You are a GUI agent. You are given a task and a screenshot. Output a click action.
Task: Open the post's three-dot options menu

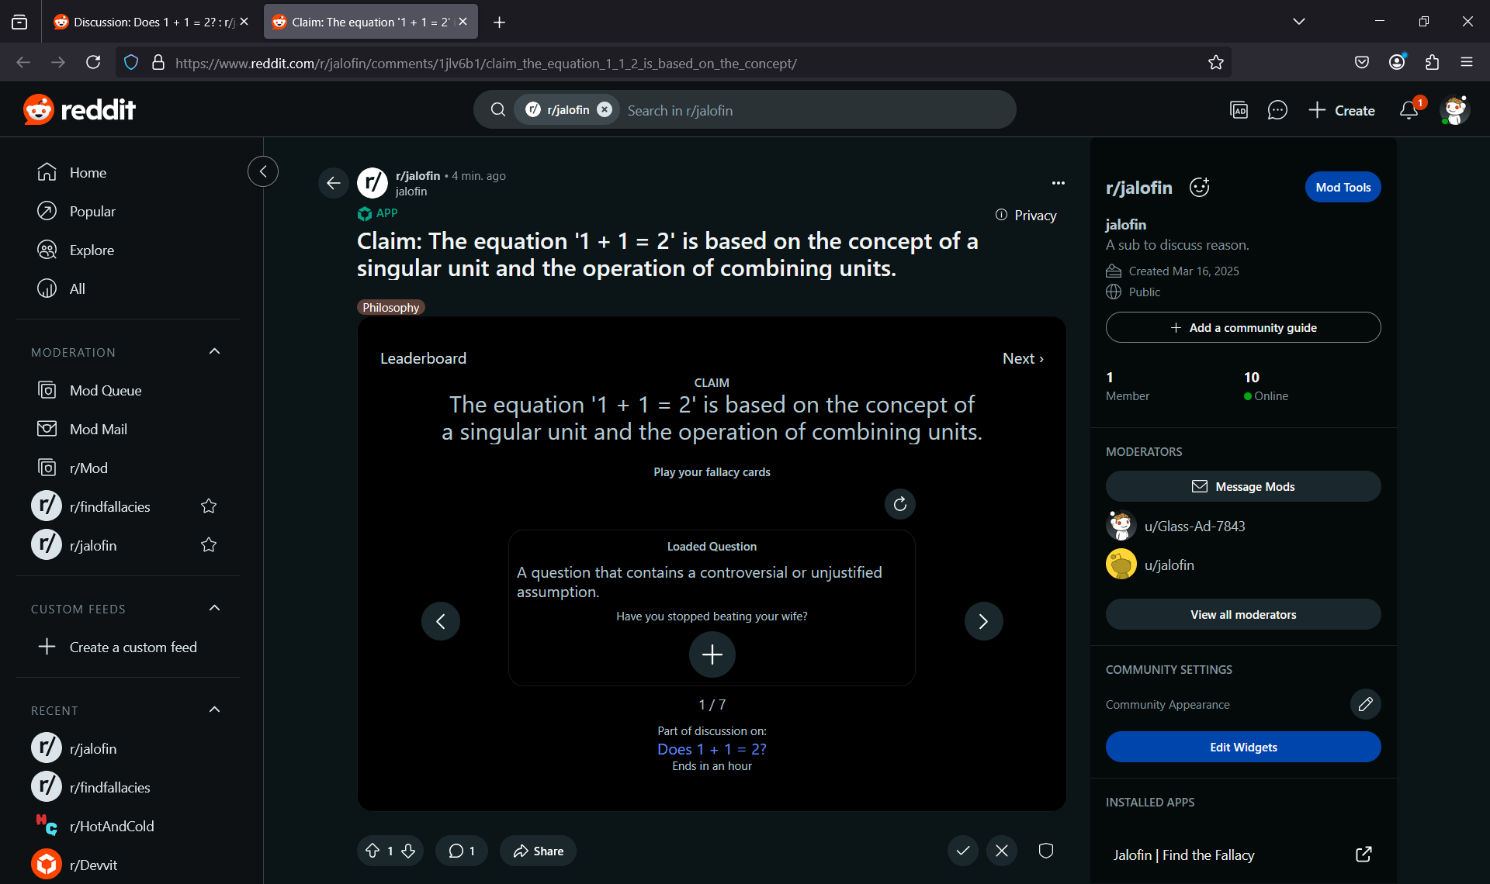[1058, 183]
